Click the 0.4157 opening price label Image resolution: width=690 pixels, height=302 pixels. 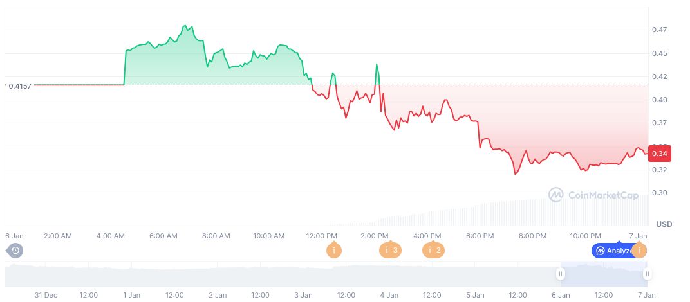[19, 85]
